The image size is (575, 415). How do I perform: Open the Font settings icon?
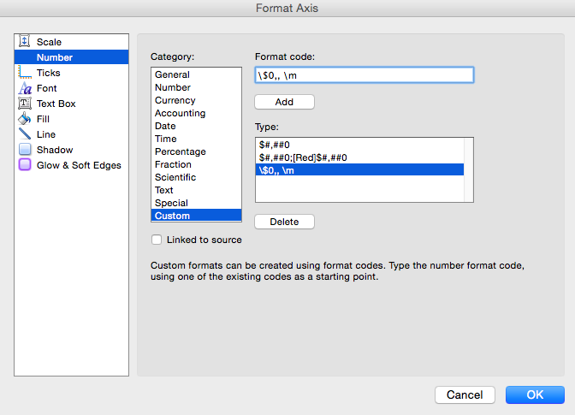(x=25, y=88)
